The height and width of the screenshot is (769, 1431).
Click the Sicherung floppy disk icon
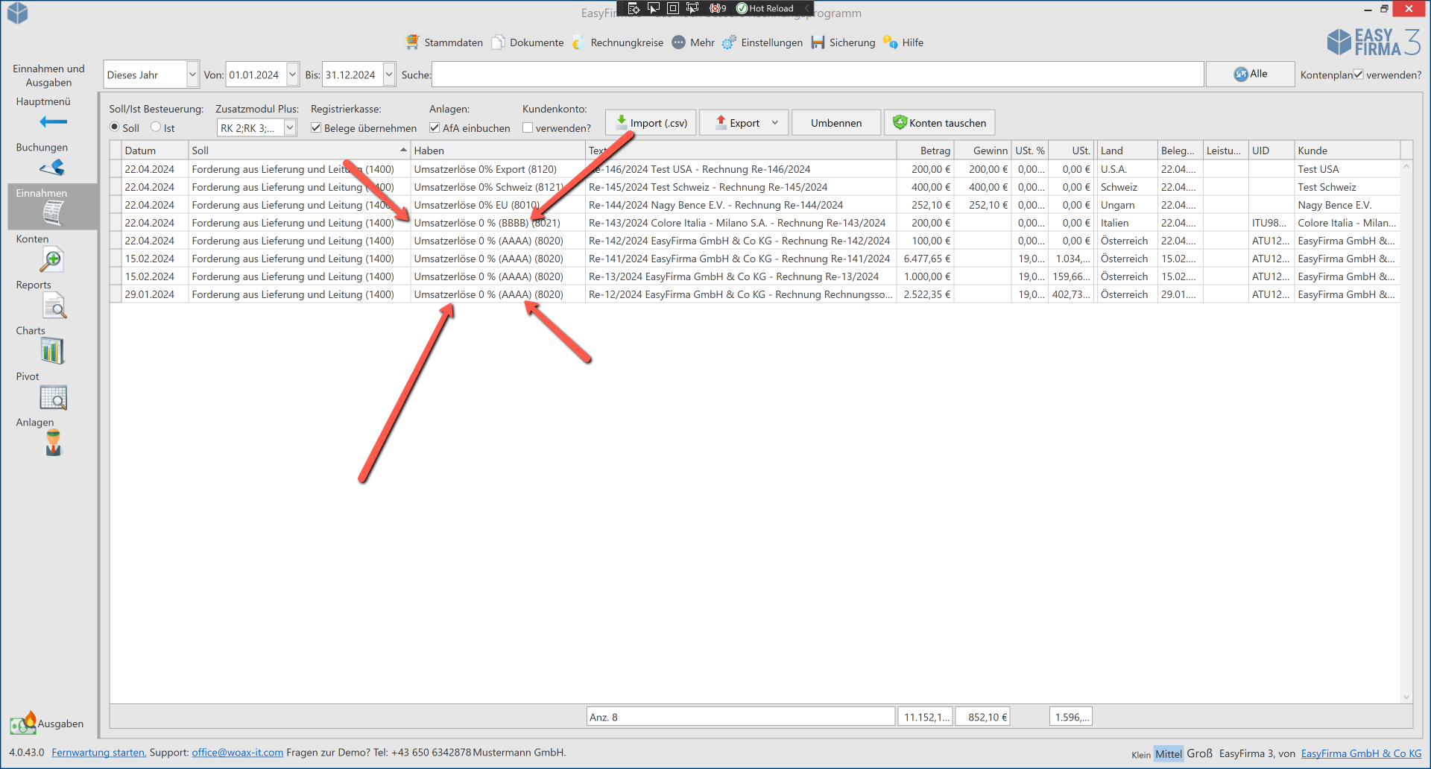click(818, 42)
